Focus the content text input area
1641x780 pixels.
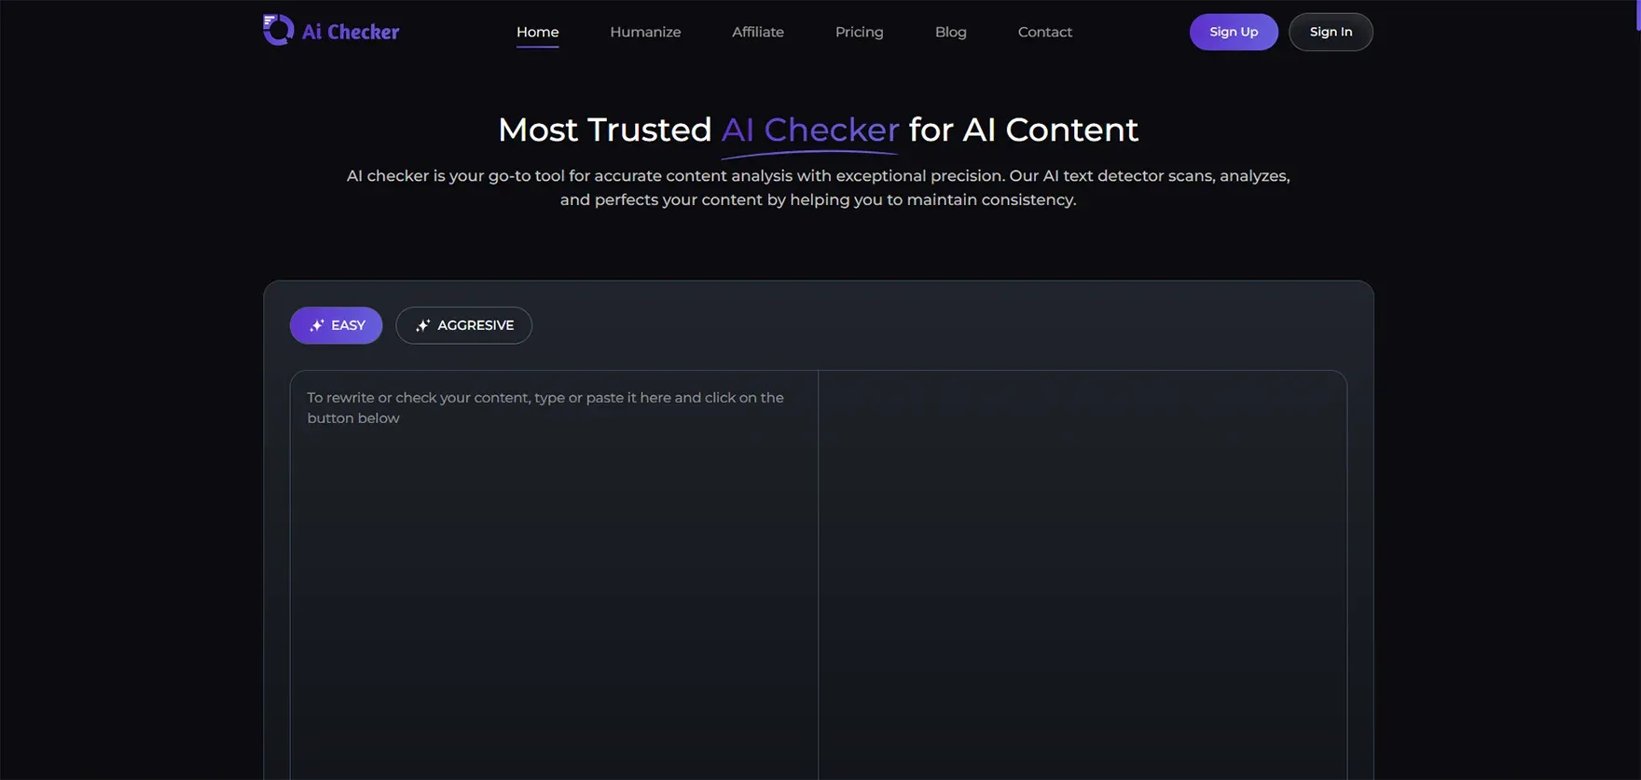[x=554, y=559]
